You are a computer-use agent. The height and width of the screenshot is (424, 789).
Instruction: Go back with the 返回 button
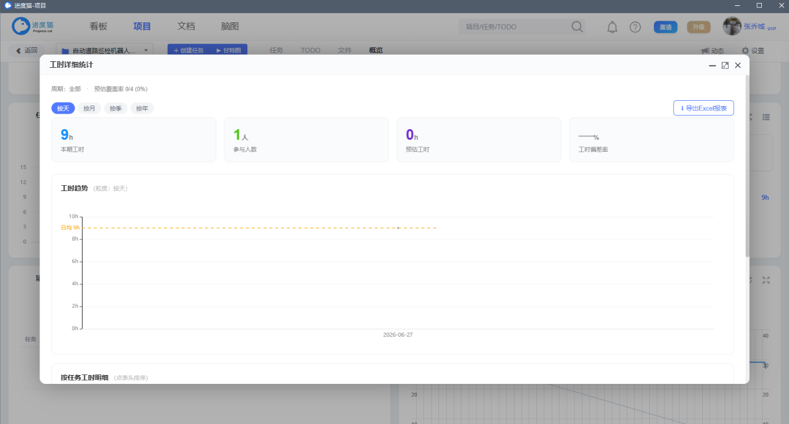point(27,51)
